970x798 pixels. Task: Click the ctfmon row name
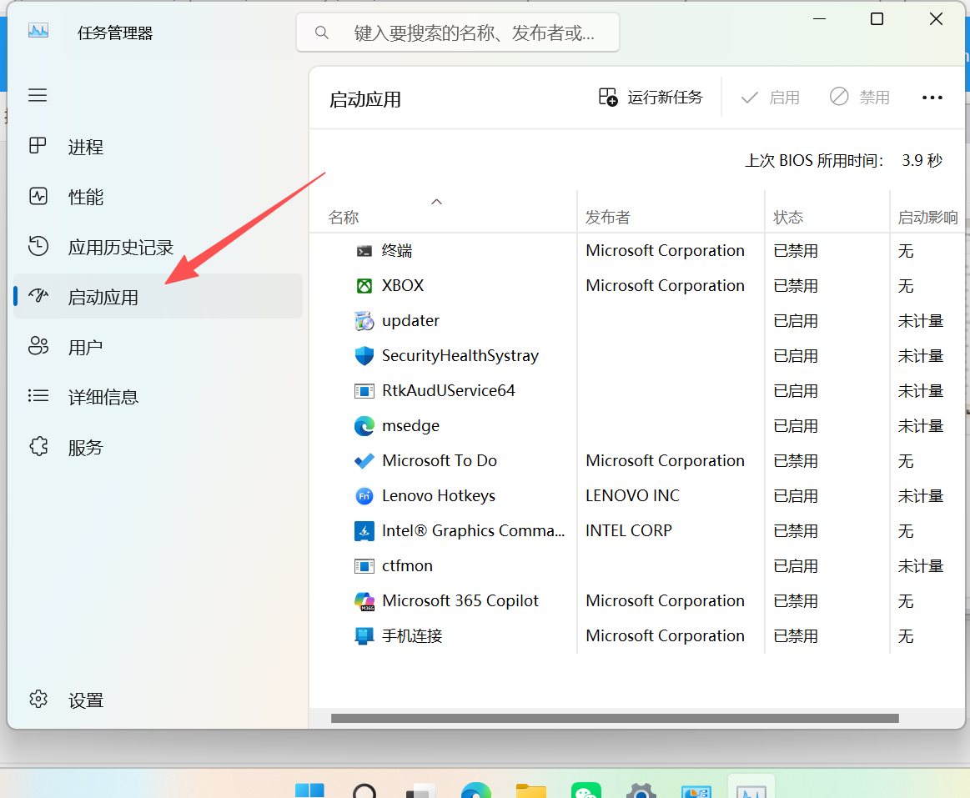[x=407, y=565]
